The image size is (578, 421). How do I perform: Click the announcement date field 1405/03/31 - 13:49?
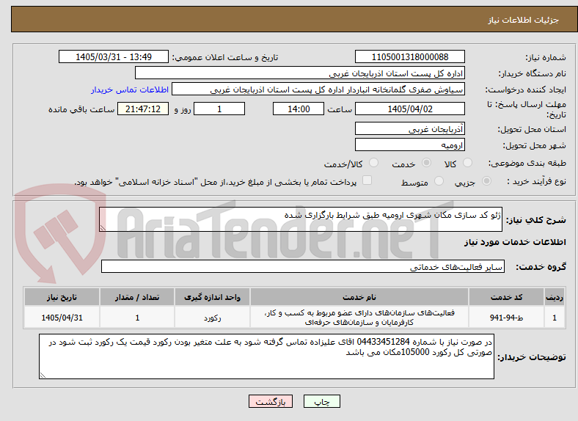(114, 56)
